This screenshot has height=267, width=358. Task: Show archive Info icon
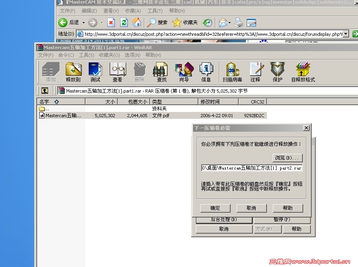pos(206,72)
